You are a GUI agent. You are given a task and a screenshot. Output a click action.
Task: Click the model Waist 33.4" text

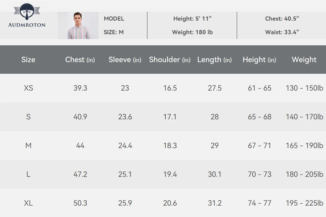[x=282, y=32]
